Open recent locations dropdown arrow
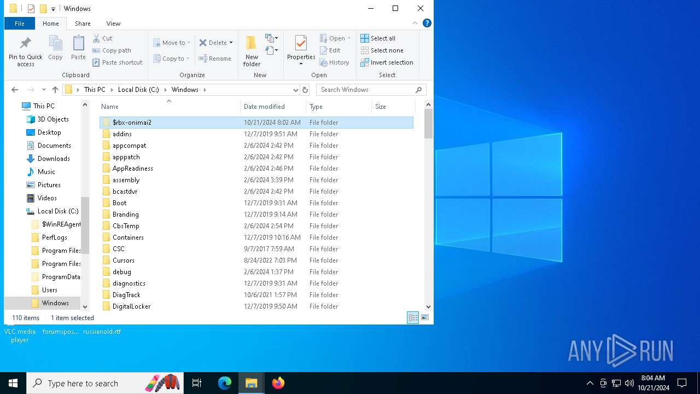Image resolution: width=700 pixels, height=394 pixels. point(44,90)
